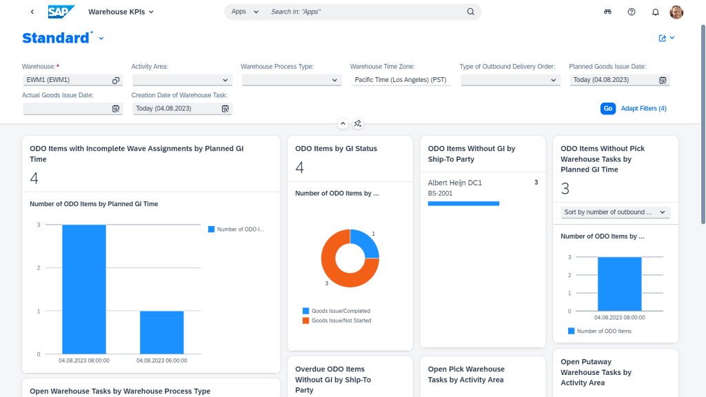Expand the Activity Area dropdown
Screen dimensions: 706x397
[x=182, y=80]
